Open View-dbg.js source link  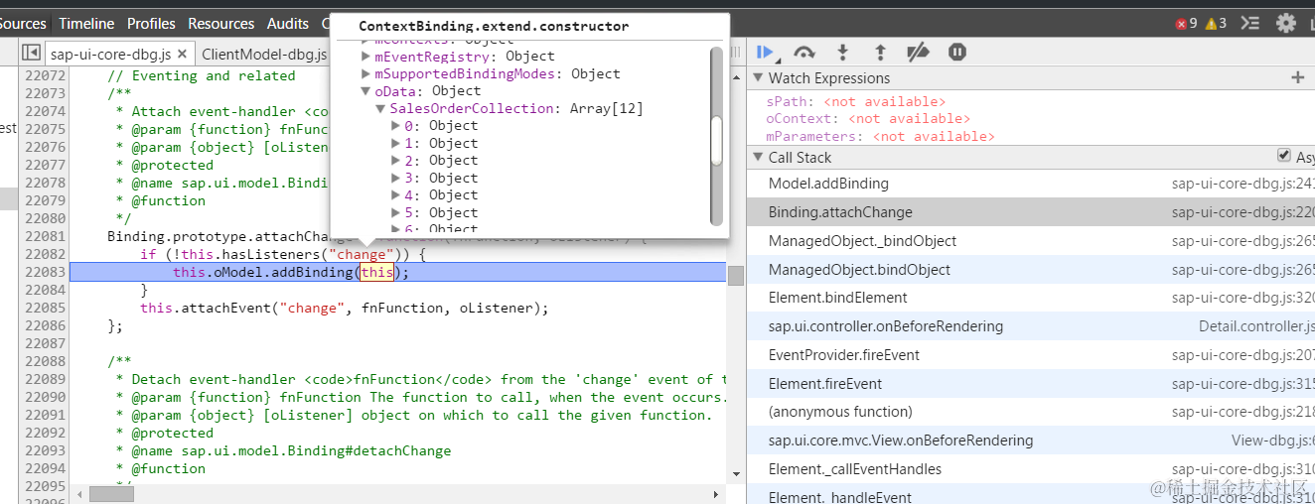pos(1273,441)
